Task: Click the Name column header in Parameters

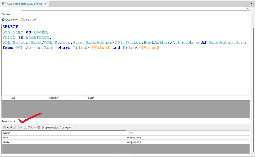Action: [x=64, y=133]
